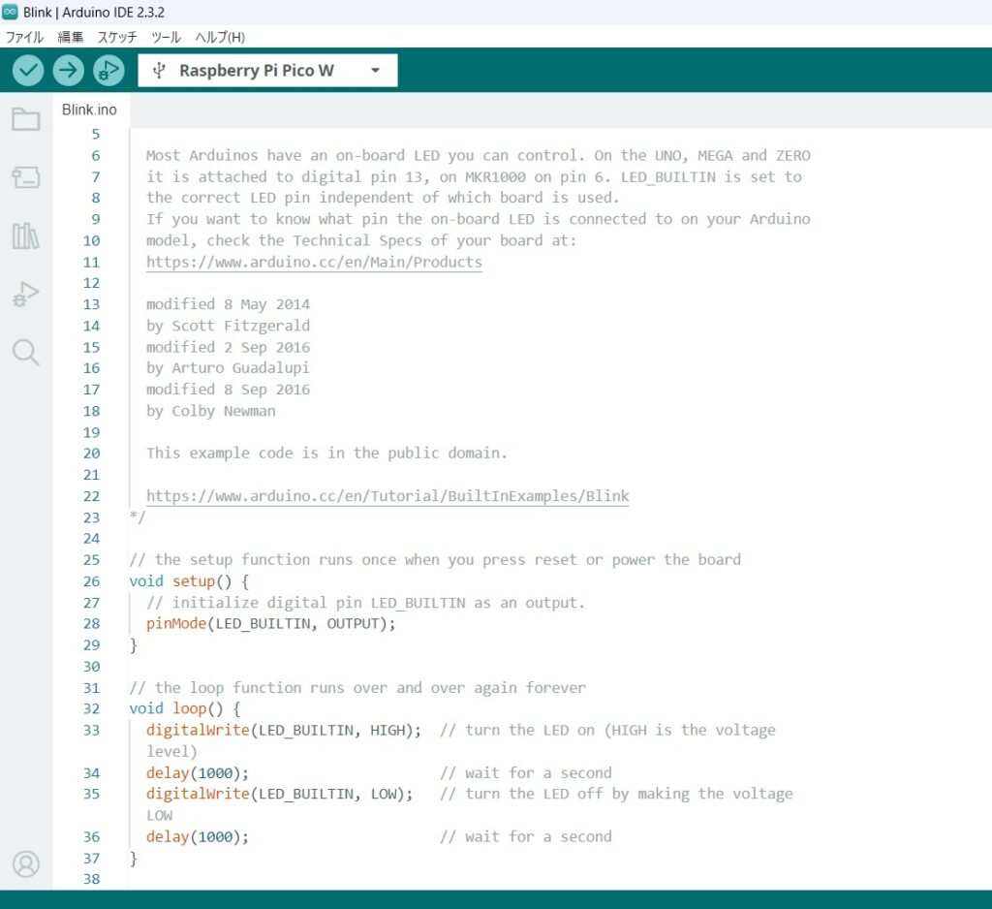This screenshot has width=992, height=909.
Task: Follow the arduino.cc/en/Main/Products link
Action: [314, 262]
